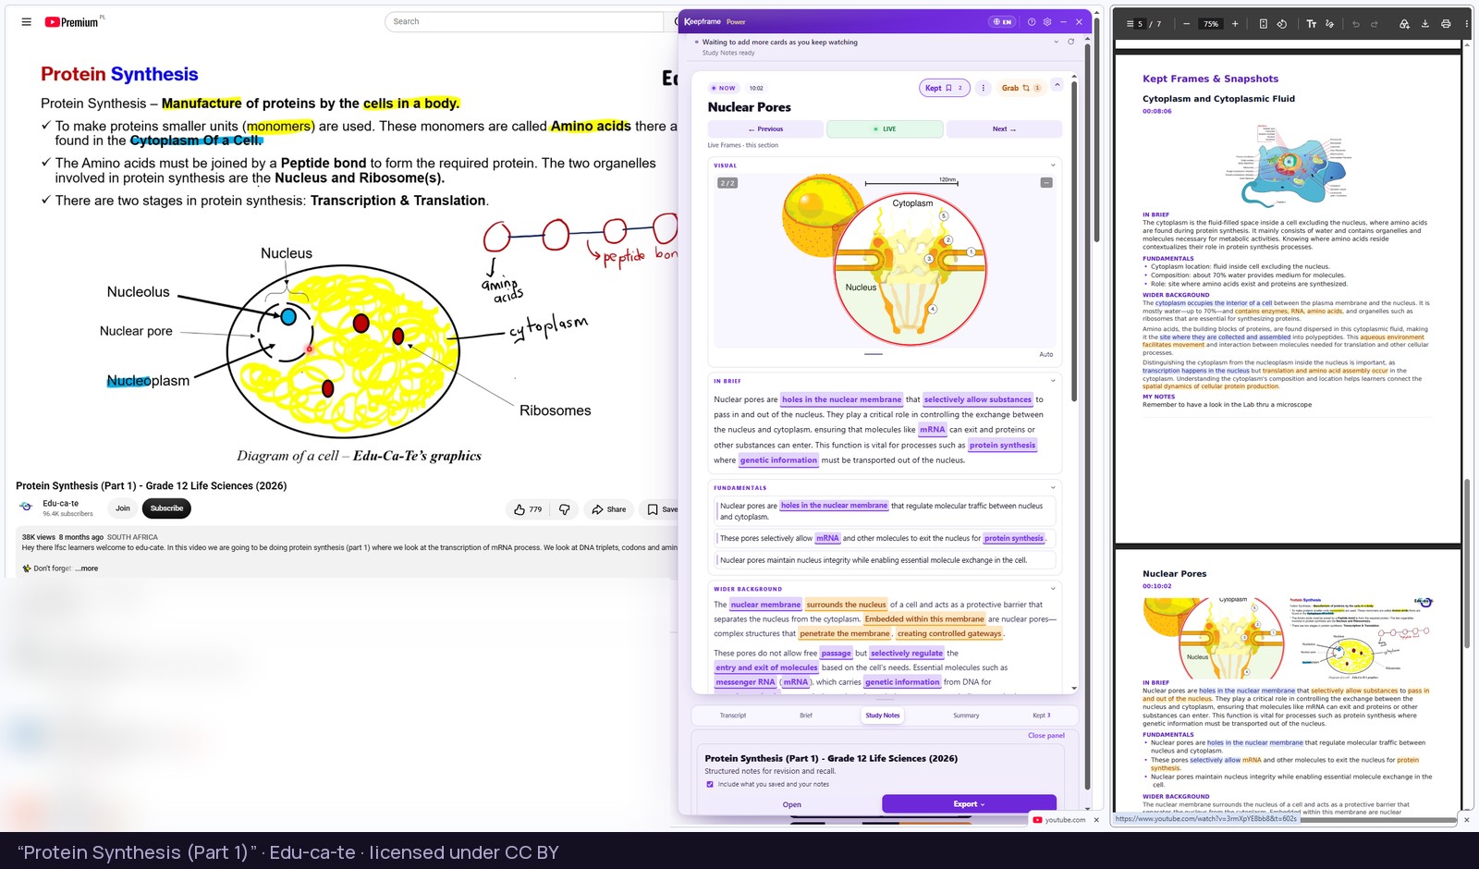Collapse the Visual section
This screenshot has width=1479, height=869.
(1053, 165)
